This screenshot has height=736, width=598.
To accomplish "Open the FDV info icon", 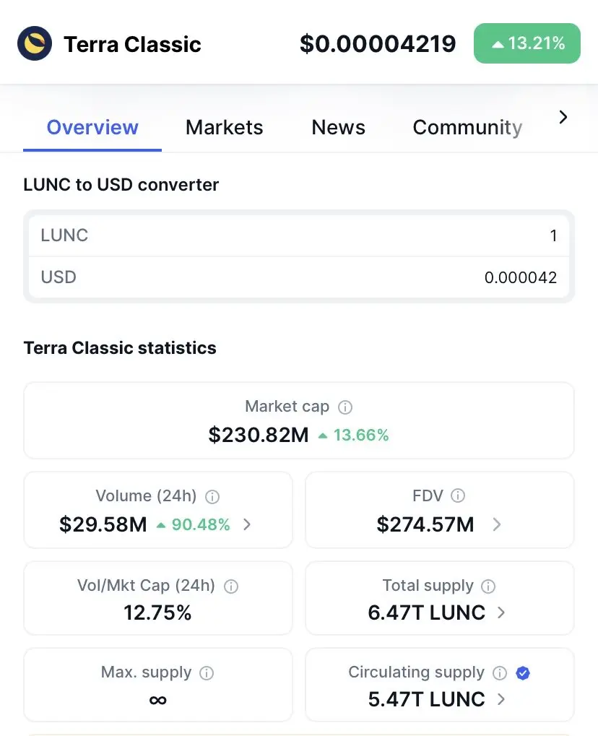I will (x=458, y=495).
